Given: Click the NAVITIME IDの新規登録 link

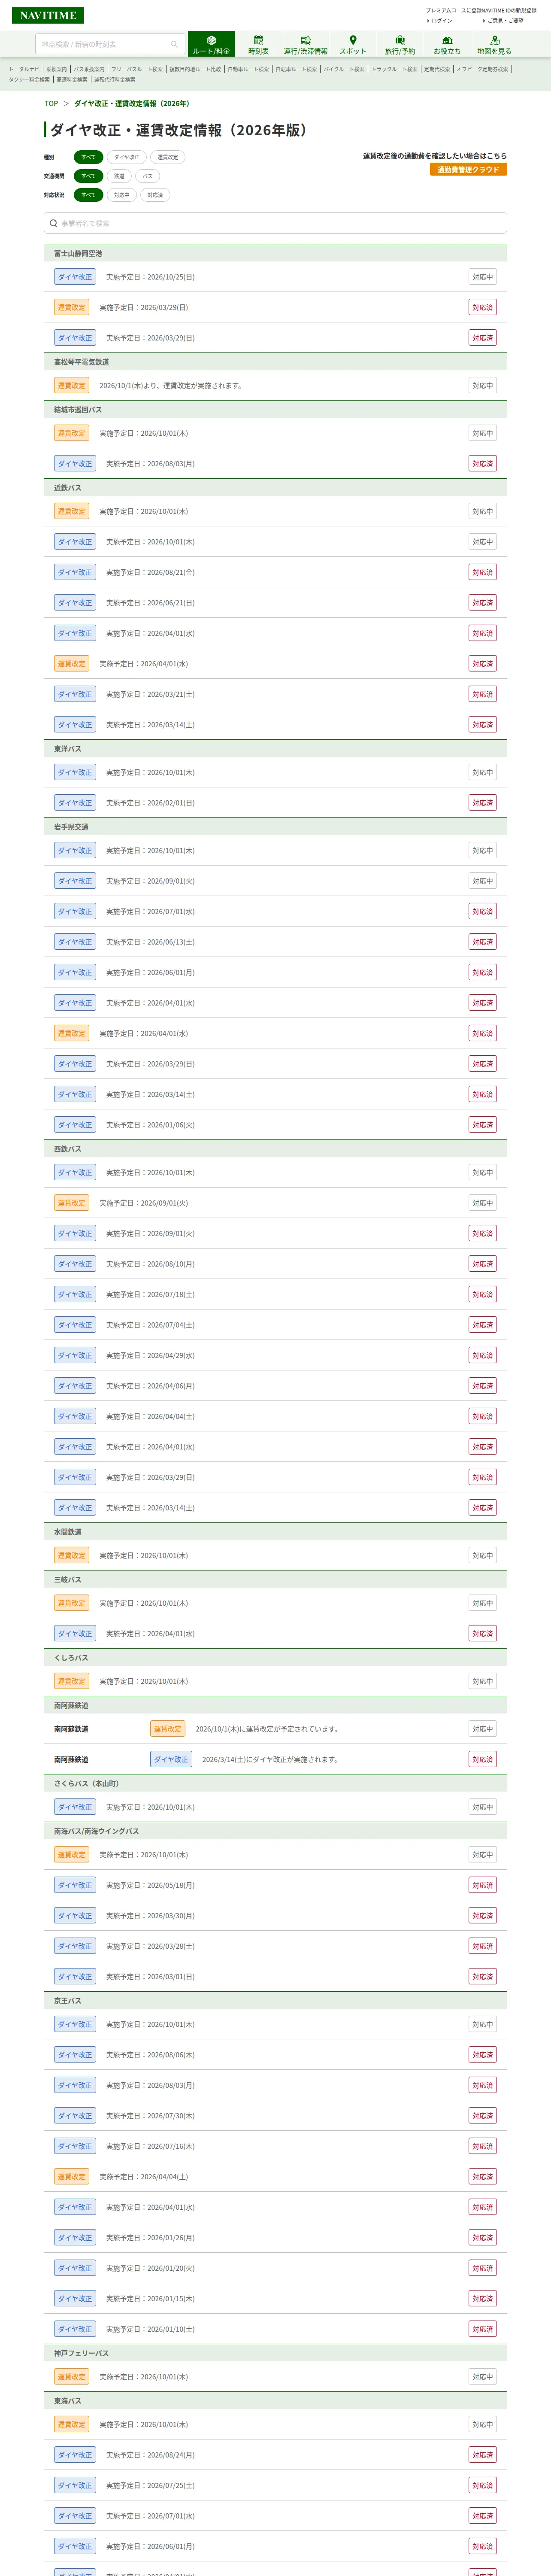Looking at the screenshot, I should tap(509, 10).
